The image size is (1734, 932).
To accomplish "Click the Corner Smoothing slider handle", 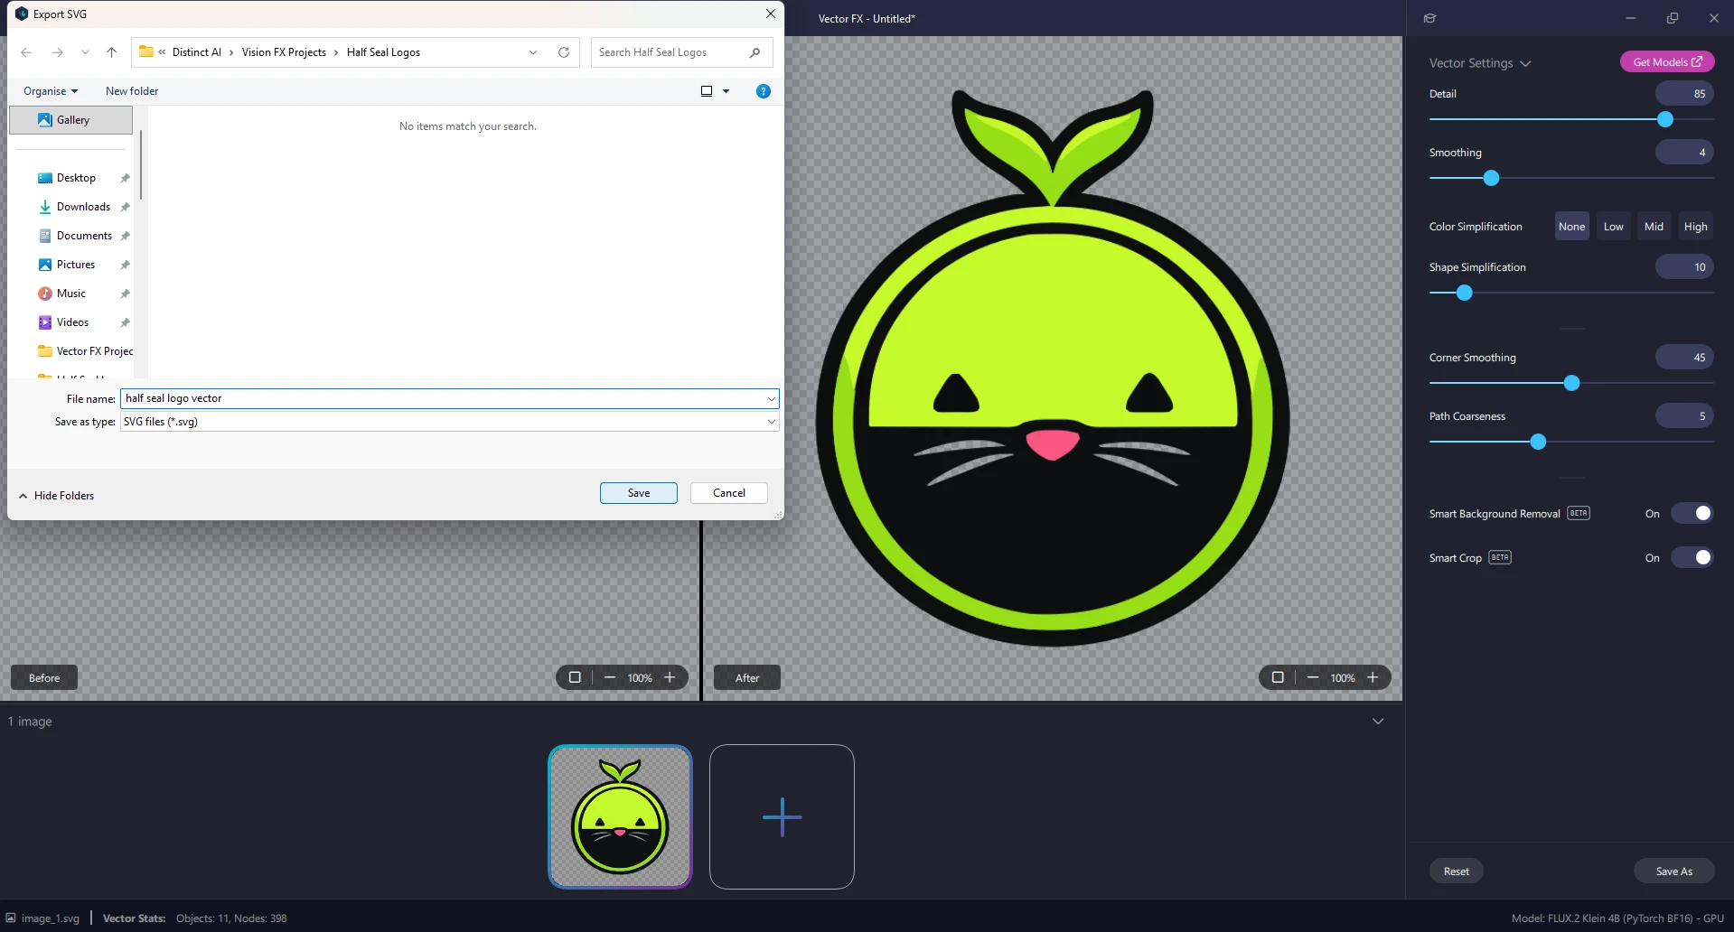I will click(x=1571, y=383).
